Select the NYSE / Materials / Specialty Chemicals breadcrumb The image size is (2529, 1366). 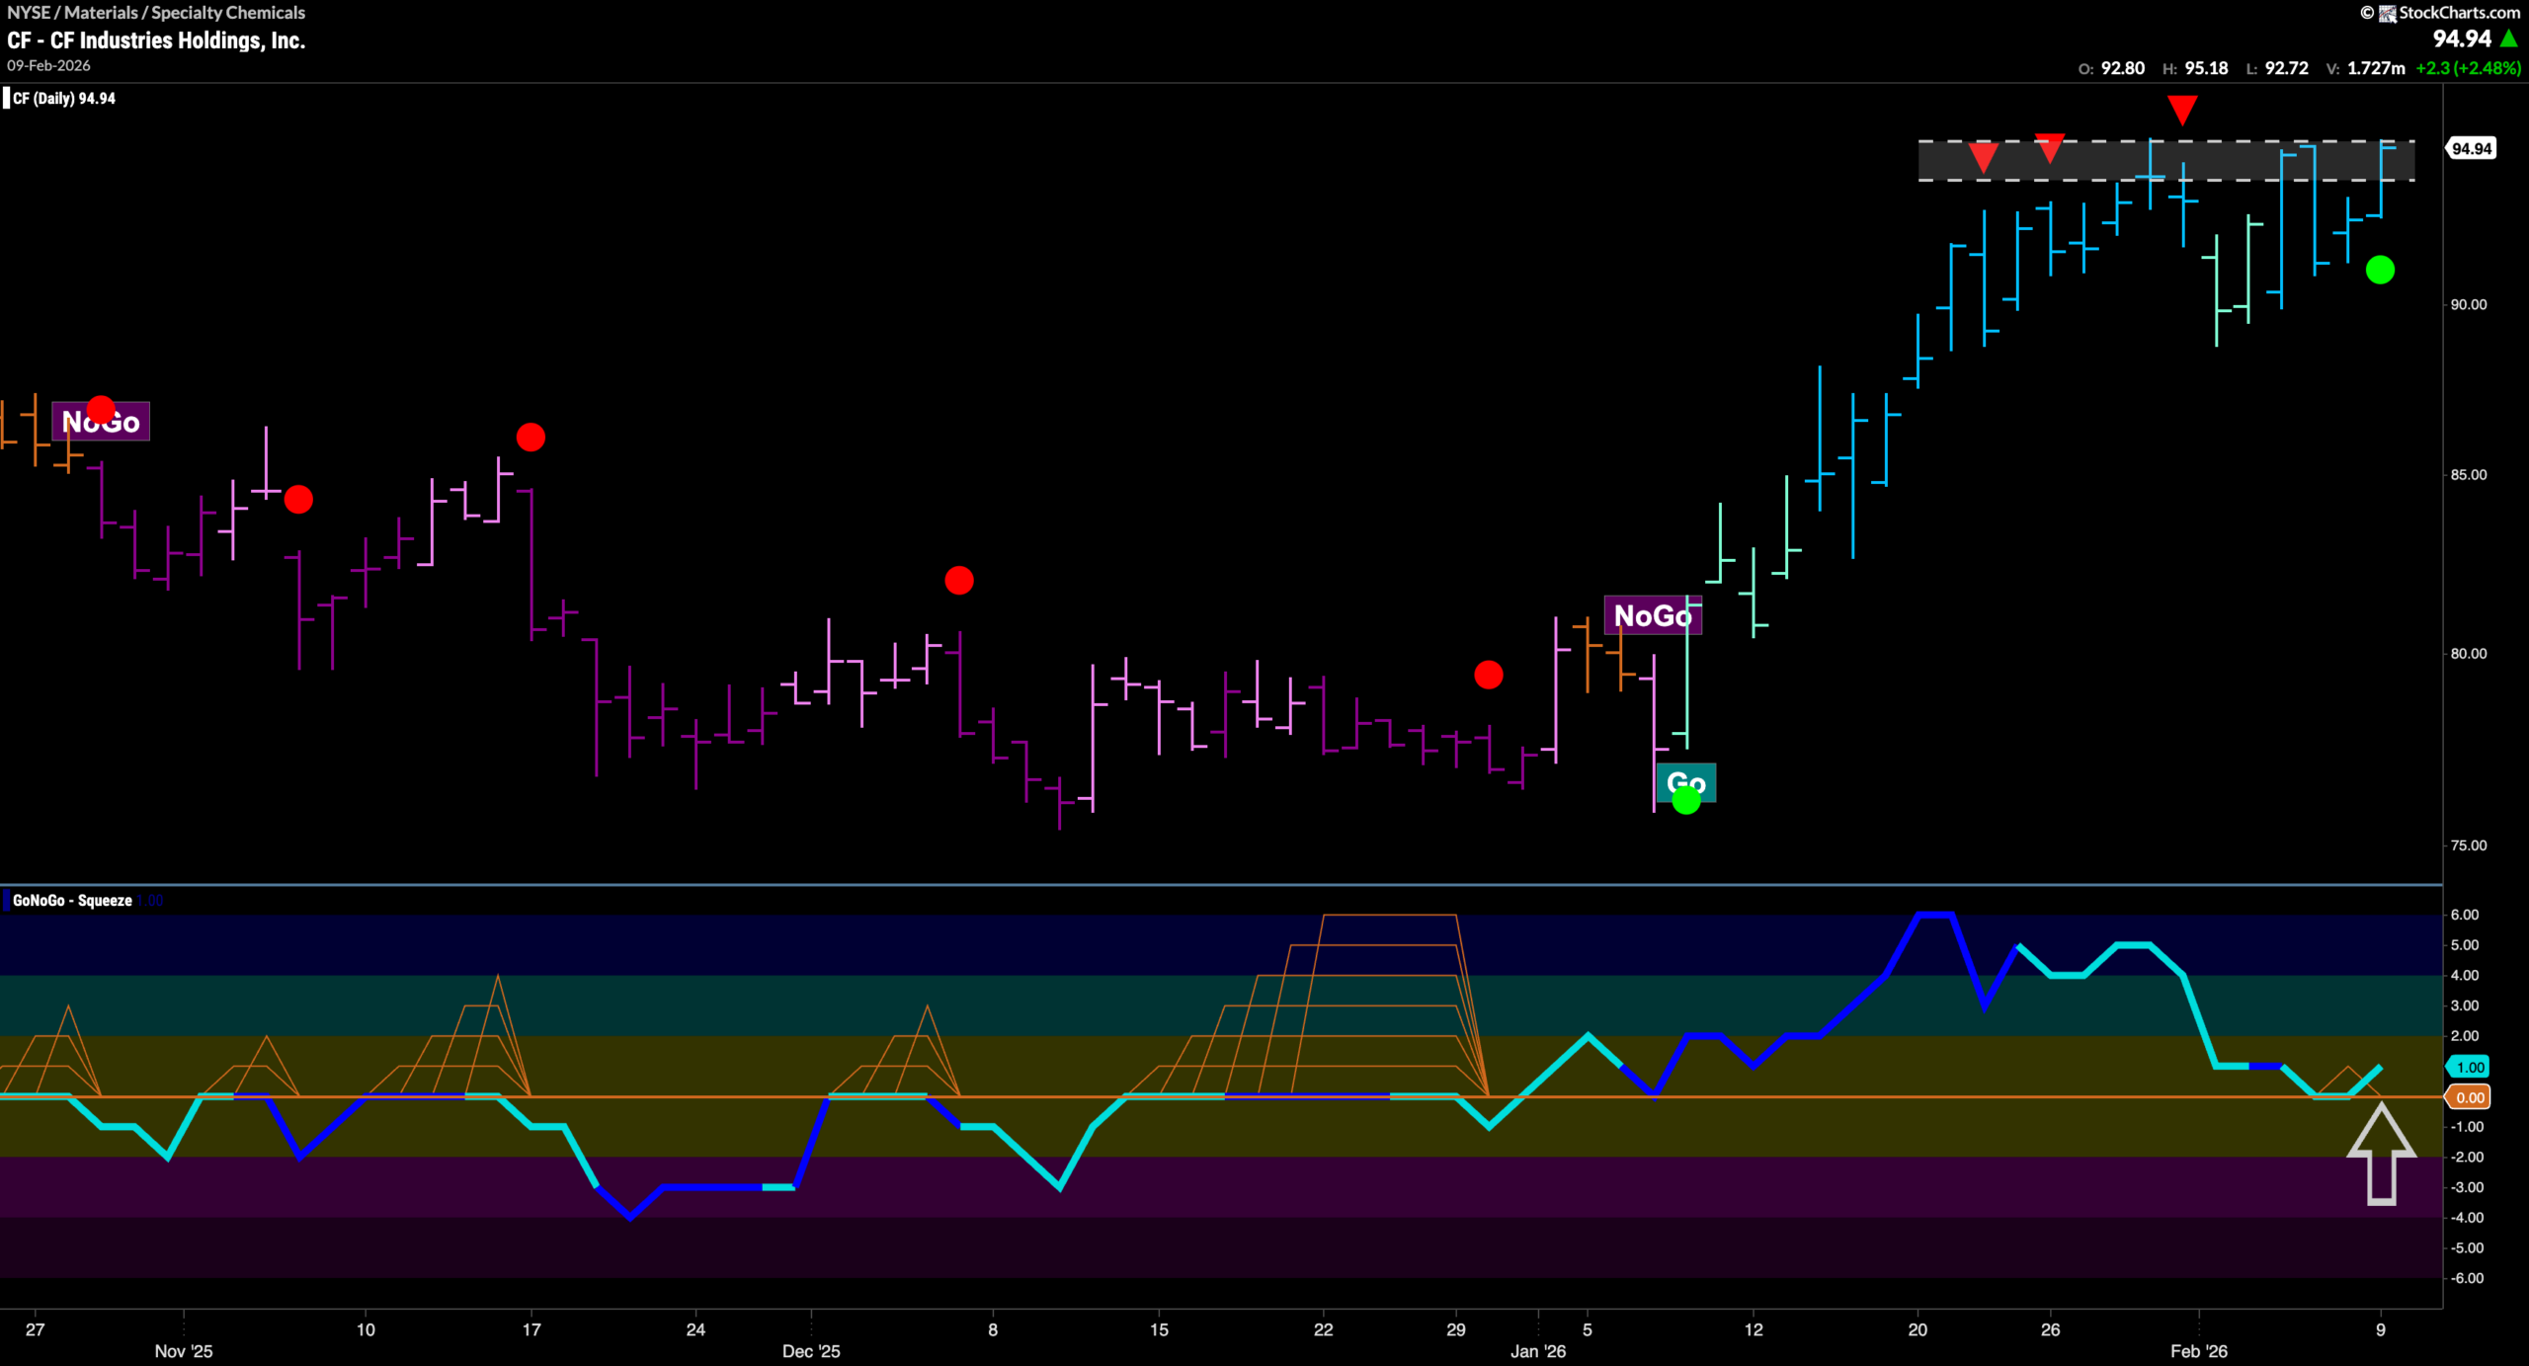coord(155,12)
